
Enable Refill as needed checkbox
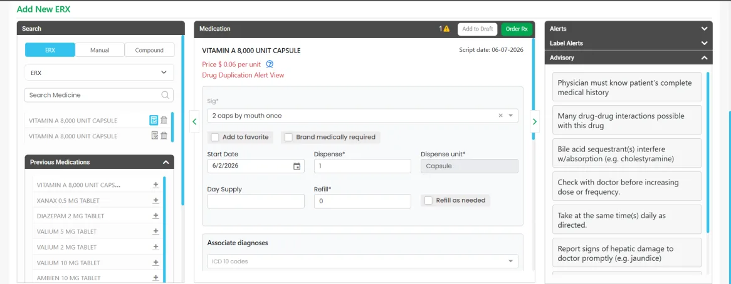click(x=428, y=200)
